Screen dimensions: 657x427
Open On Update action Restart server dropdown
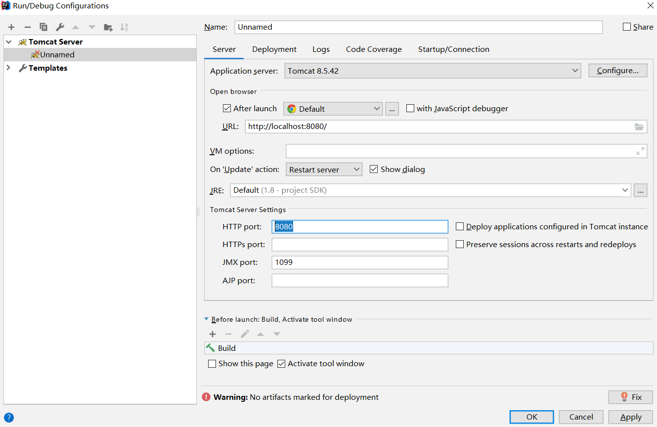coord(324,170)
